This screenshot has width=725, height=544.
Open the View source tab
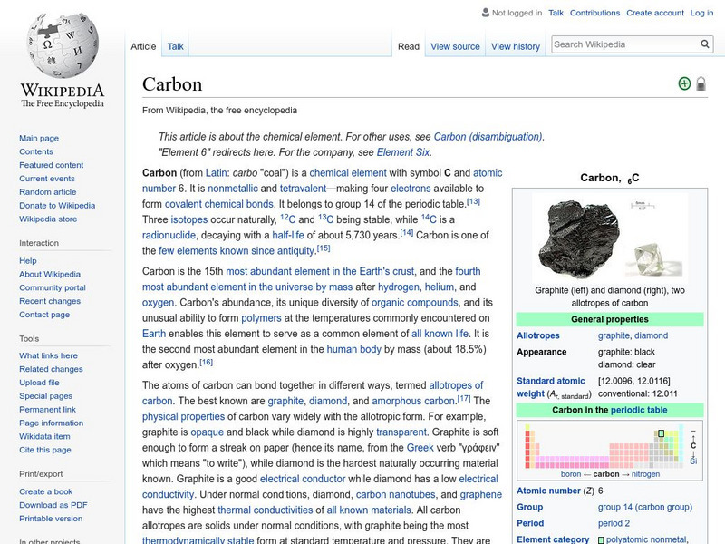(x=456, y=46)
